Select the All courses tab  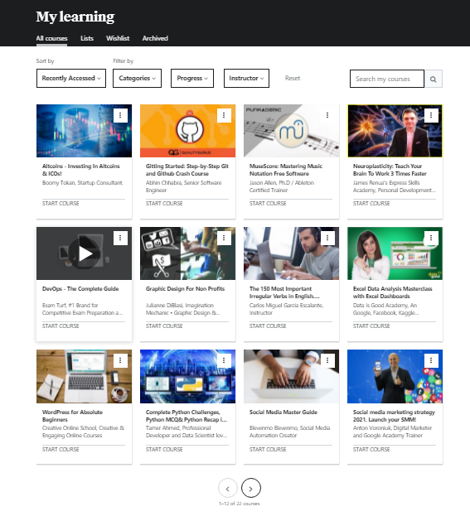point(51,39)
